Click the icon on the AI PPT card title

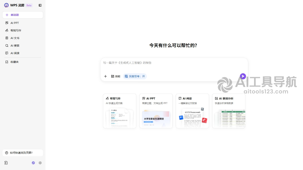(x=144, y=98)
